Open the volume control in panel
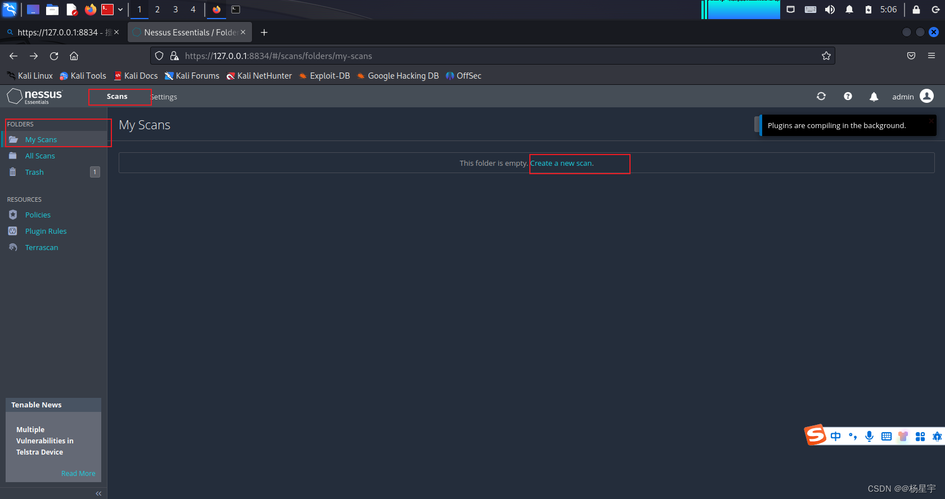Viewport: 945px width, 499px height. (830, 9)
